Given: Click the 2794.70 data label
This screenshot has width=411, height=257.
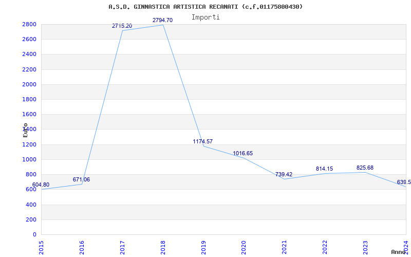Looking at the screenshot, I should tap(162, 20).
